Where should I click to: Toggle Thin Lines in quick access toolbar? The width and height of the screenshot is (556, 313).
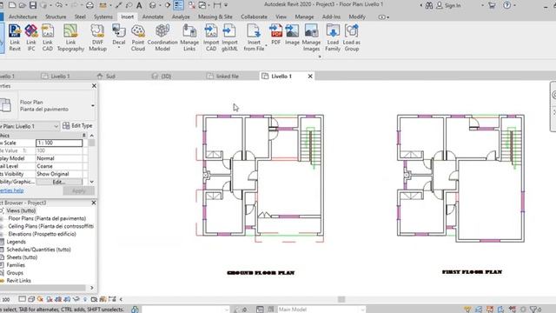[178, 5]
